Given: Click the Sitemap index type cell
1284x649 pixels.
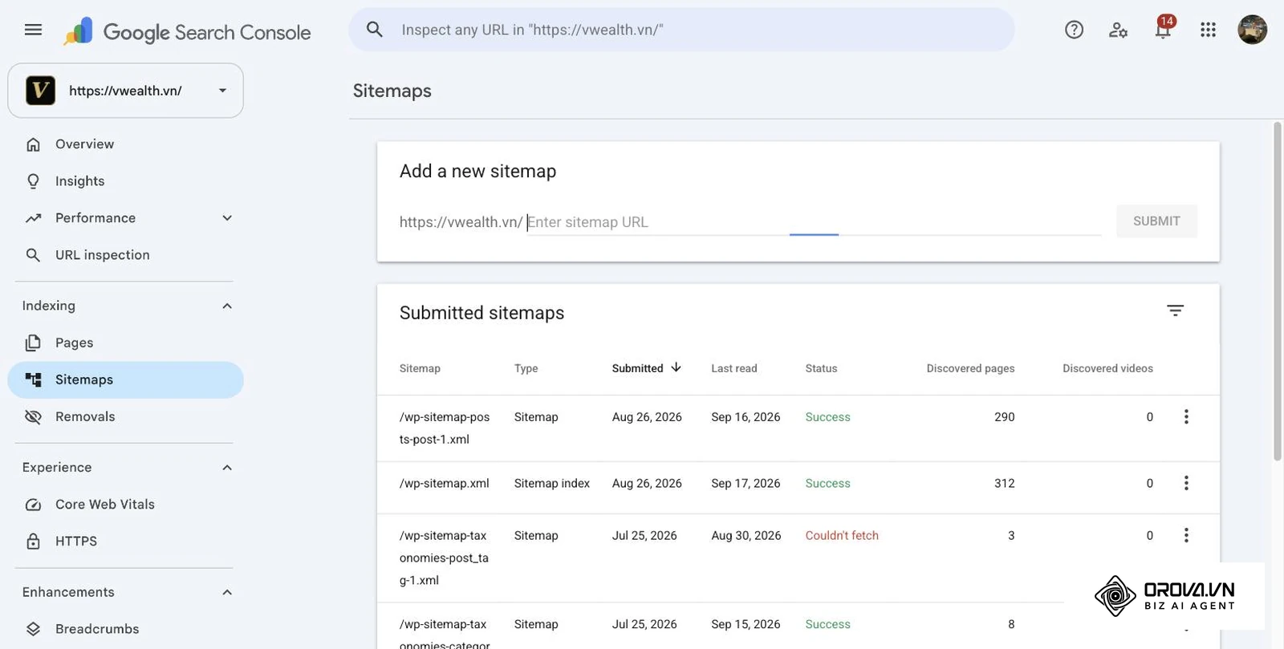Looking at the screenshot, I should (552, 483).
